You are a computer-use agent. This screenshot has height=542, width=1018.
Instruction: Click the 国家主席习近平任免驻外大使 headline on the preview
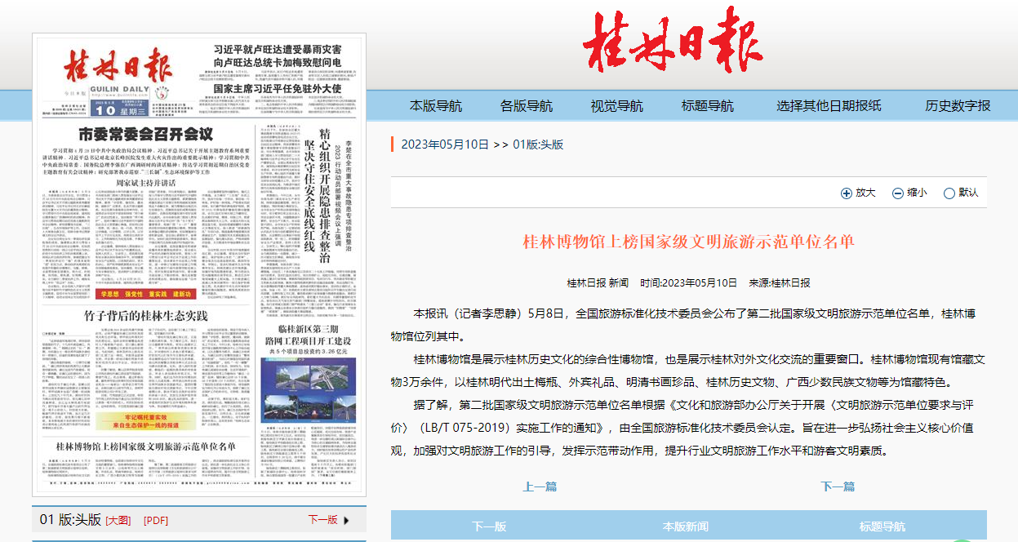pos(277,88)
